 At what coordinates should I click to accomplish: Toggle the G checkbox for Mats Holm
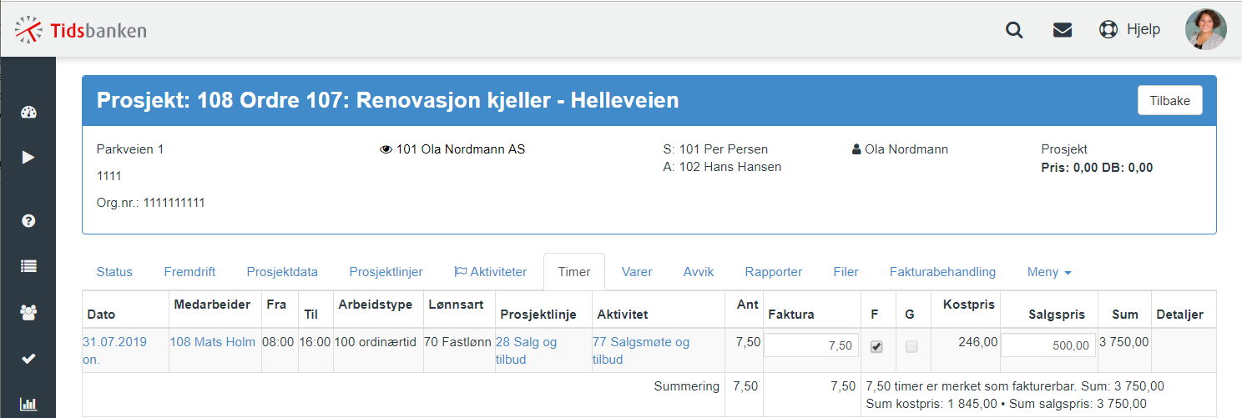point(911,347)
